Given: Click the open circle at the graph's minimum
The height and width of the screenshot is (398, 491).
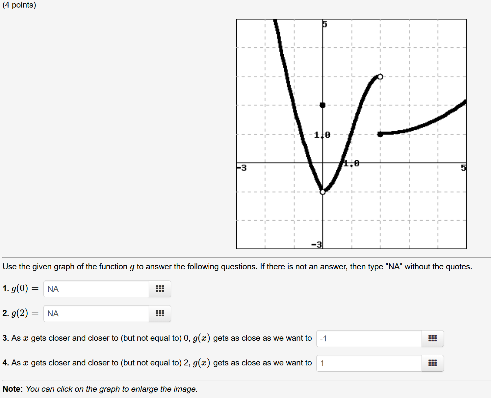Looking at the screenshot, I should click(322, 191).
